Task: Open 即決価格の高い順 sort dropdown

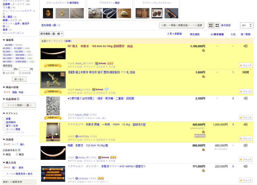Action: [52, 34]
